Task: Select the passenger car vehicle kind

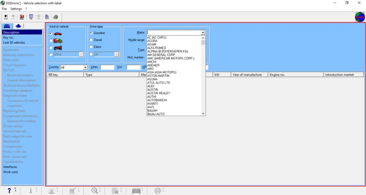Action: tap(51, 34)
